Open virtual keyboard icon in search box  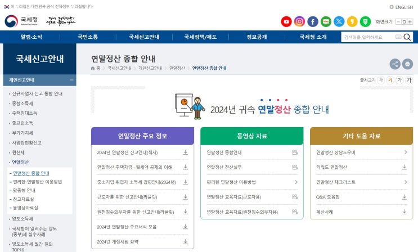coord(398,37)
